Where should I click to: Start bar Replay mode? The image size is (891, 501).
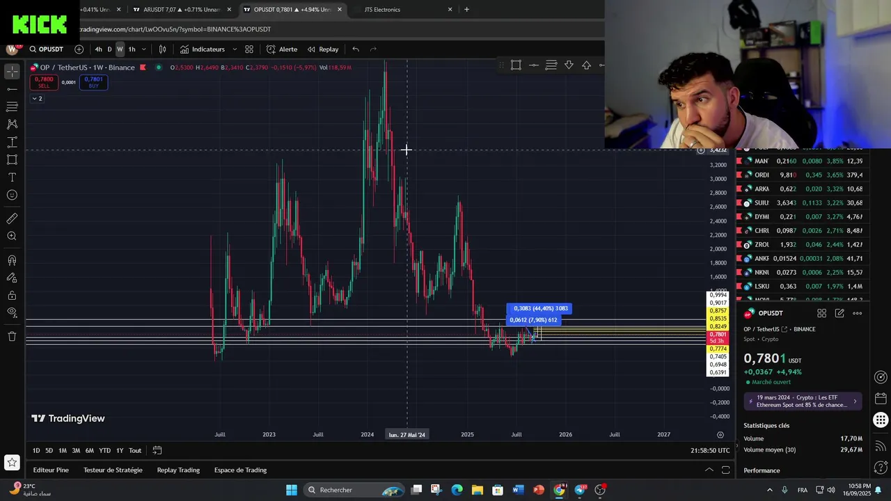click(x=323, y=49)
